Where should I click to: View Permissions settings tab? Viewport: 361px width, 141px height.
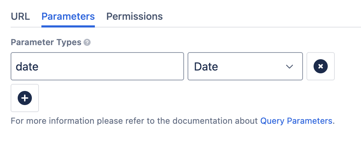(x=134, y=17)
